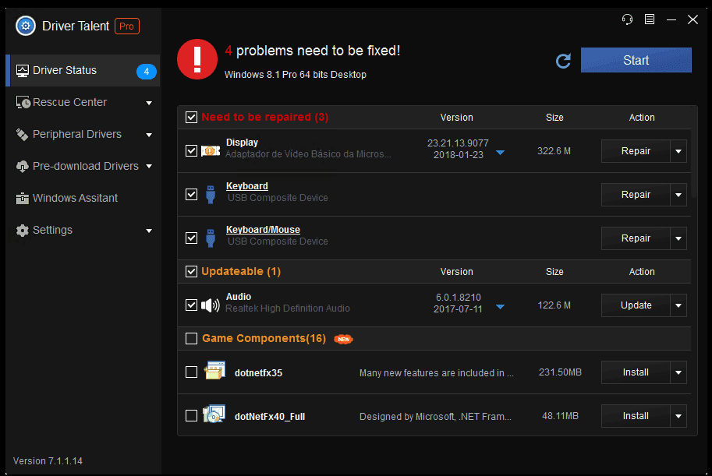Viewport: 712px width, 476px height.
Task: Click 'Windows 8.1 Pro 64 bits Desktop' text
Action: 295,75
